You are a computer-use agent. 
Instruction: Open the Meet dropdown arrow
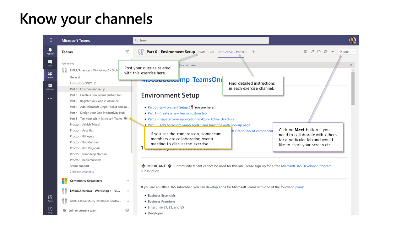(x=353, y=52)
